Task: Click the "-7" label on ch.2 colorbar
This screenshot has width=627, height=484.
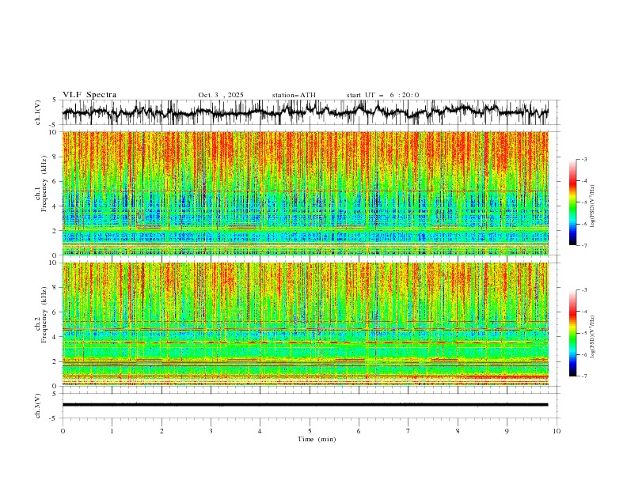Action: 583,376
